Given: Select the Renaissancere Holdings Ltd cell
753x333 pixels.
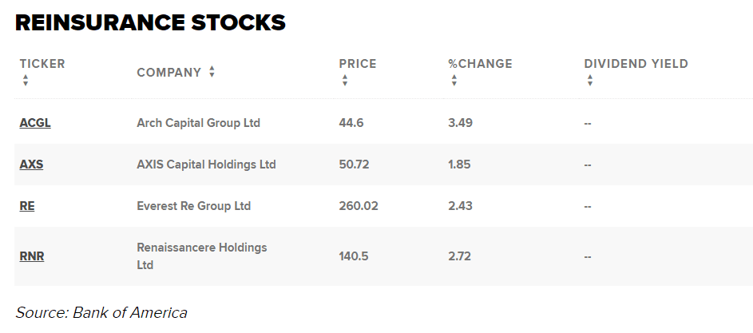Looking at the screenshot, I should point(201,256).
